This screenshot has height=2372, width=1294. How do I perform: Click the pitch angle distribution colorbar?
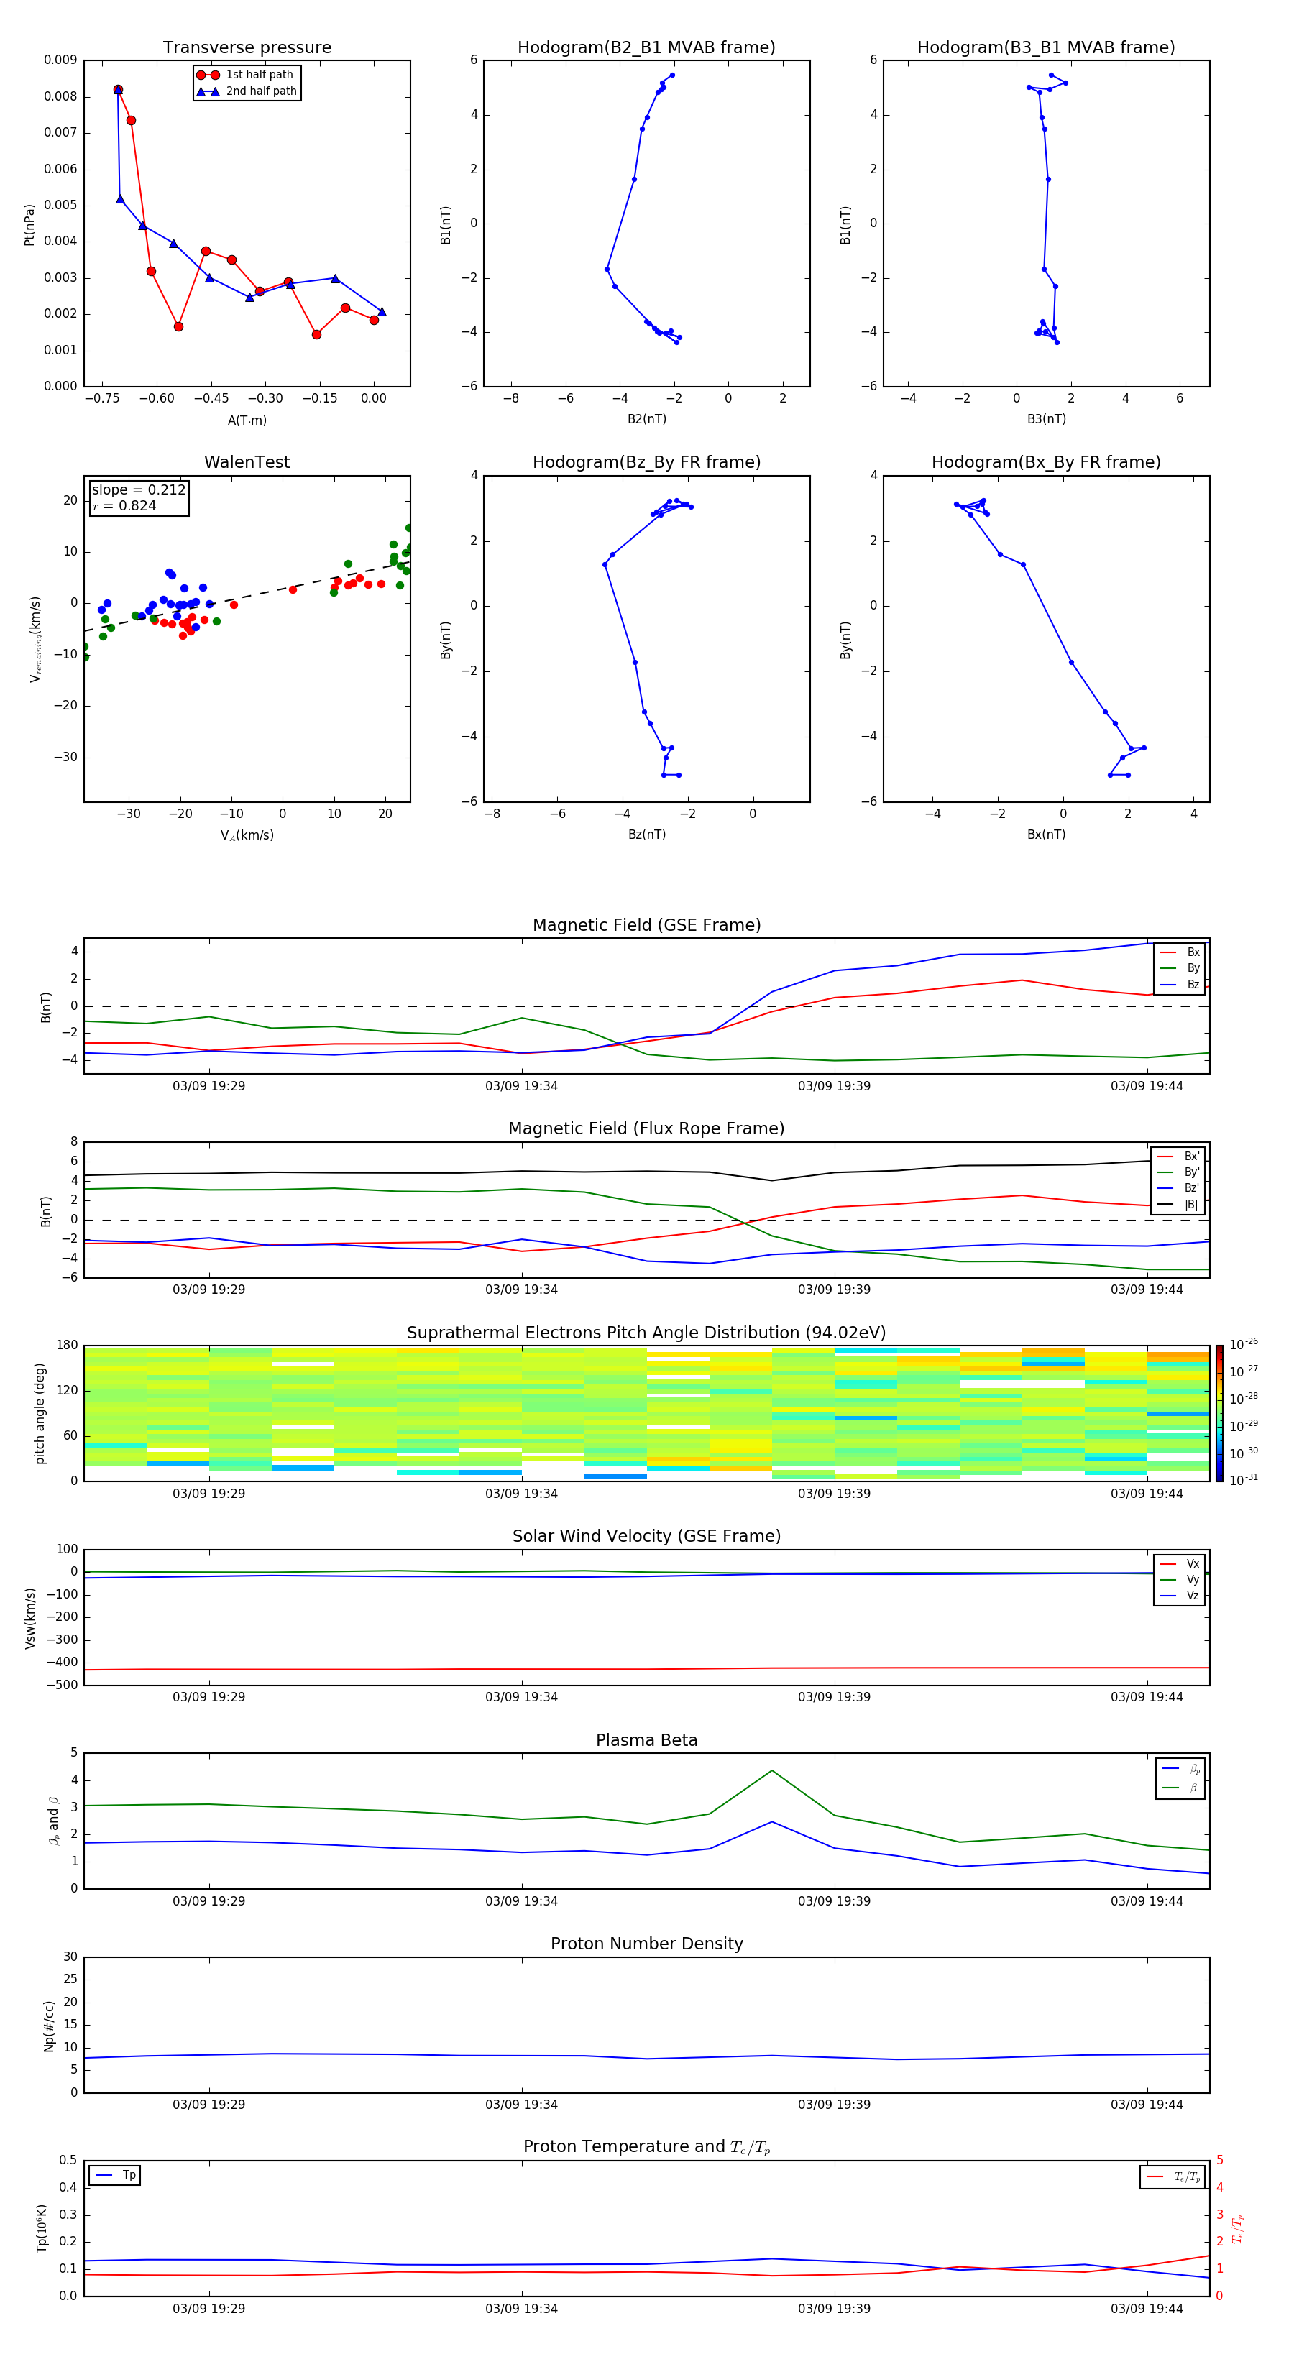pos(1219,1413)
